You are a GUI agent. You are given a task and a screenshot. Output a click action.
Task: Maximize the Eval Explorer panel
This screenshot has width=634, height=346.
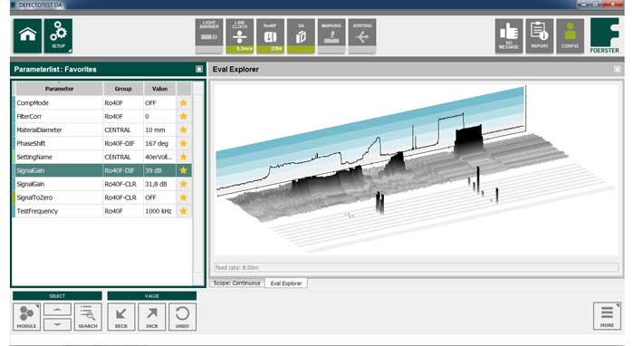pyautogui.click(x=617, y=69)
